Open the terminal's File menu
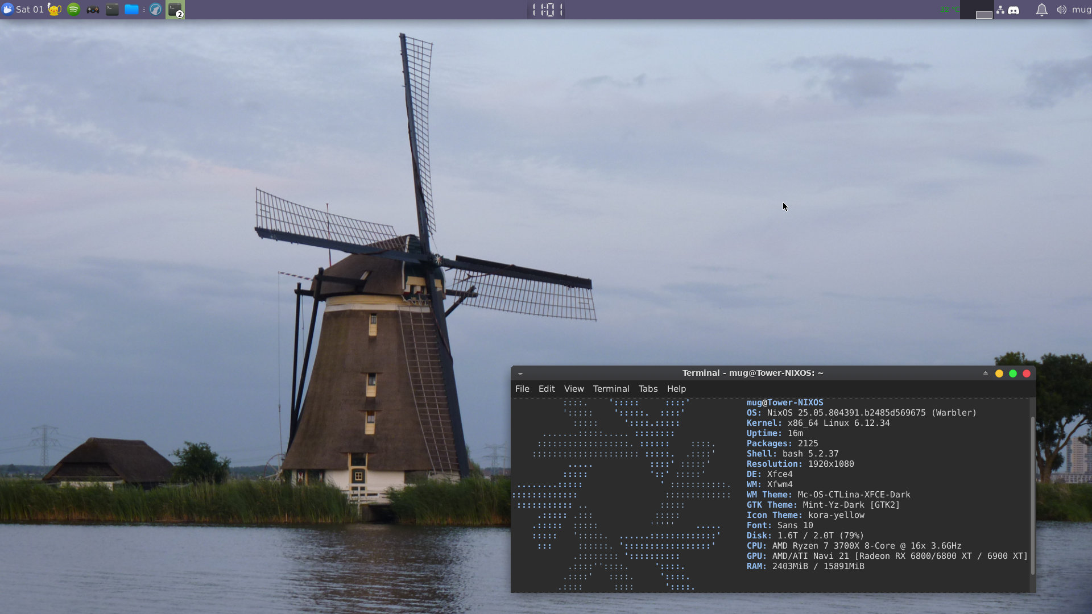Image resolution: width=1092 pixels, height=614 pixels. pyautogui.click(x=522, y=389)
